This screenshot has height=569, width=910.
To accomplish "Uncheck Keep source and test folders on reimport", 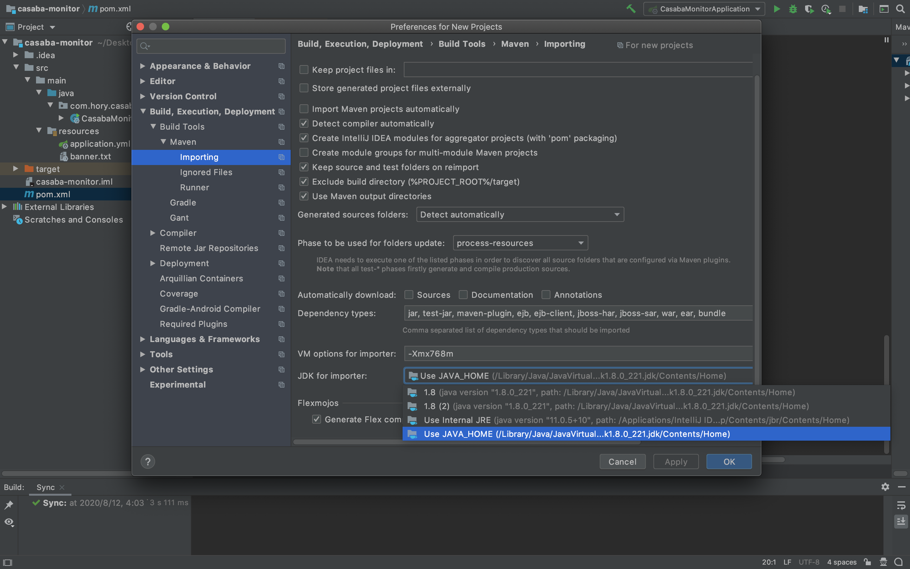I will (304, 167).
